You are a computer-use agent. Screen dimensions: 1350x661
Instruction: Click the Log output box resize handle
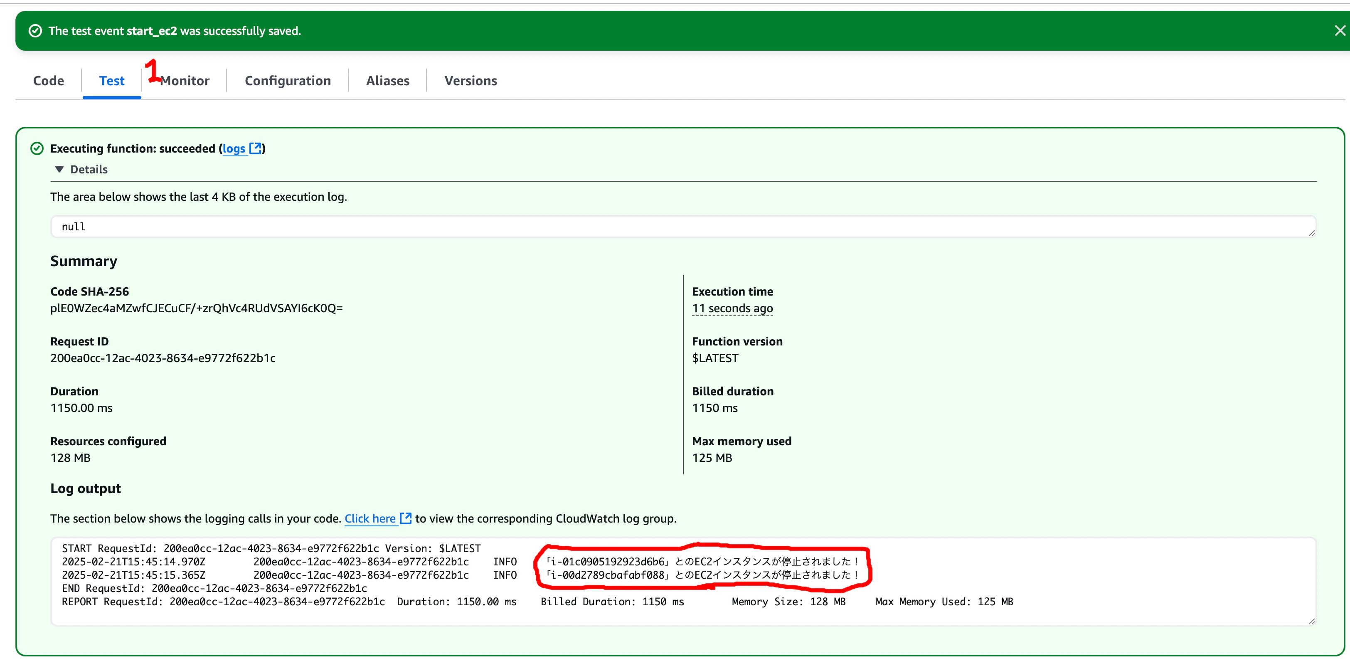1312,621
